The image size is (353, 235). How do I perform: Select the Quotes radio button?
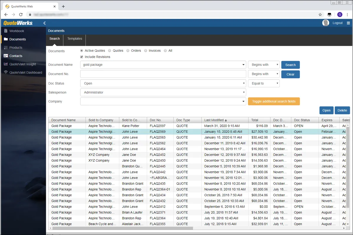[110, 51]
